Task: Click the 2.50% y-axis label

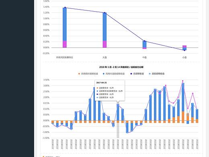Action: coord(46,91)
